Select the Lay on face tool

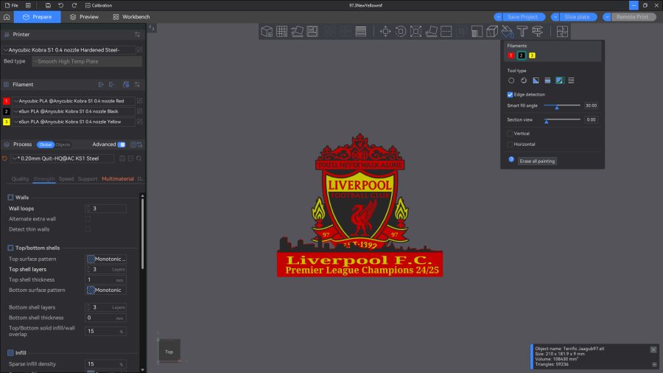pyautogui.click(x=431, y=31)
